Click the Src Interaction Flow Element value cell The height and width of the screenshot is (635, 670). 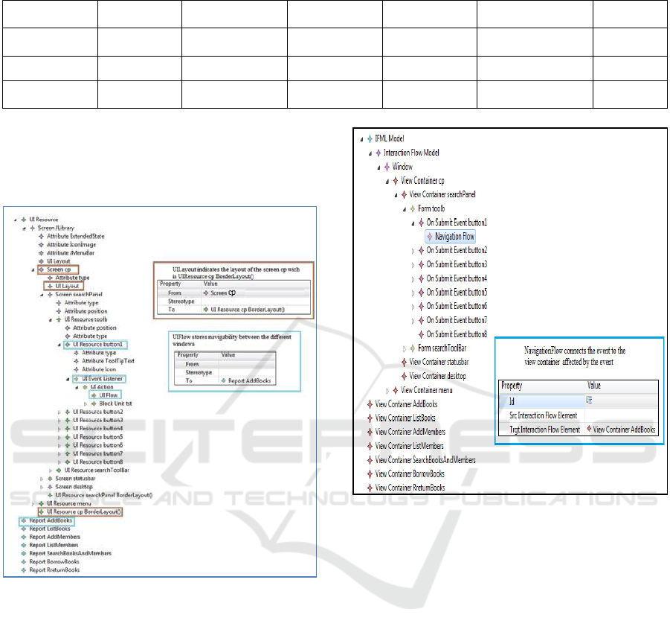(x=621, y=415)
